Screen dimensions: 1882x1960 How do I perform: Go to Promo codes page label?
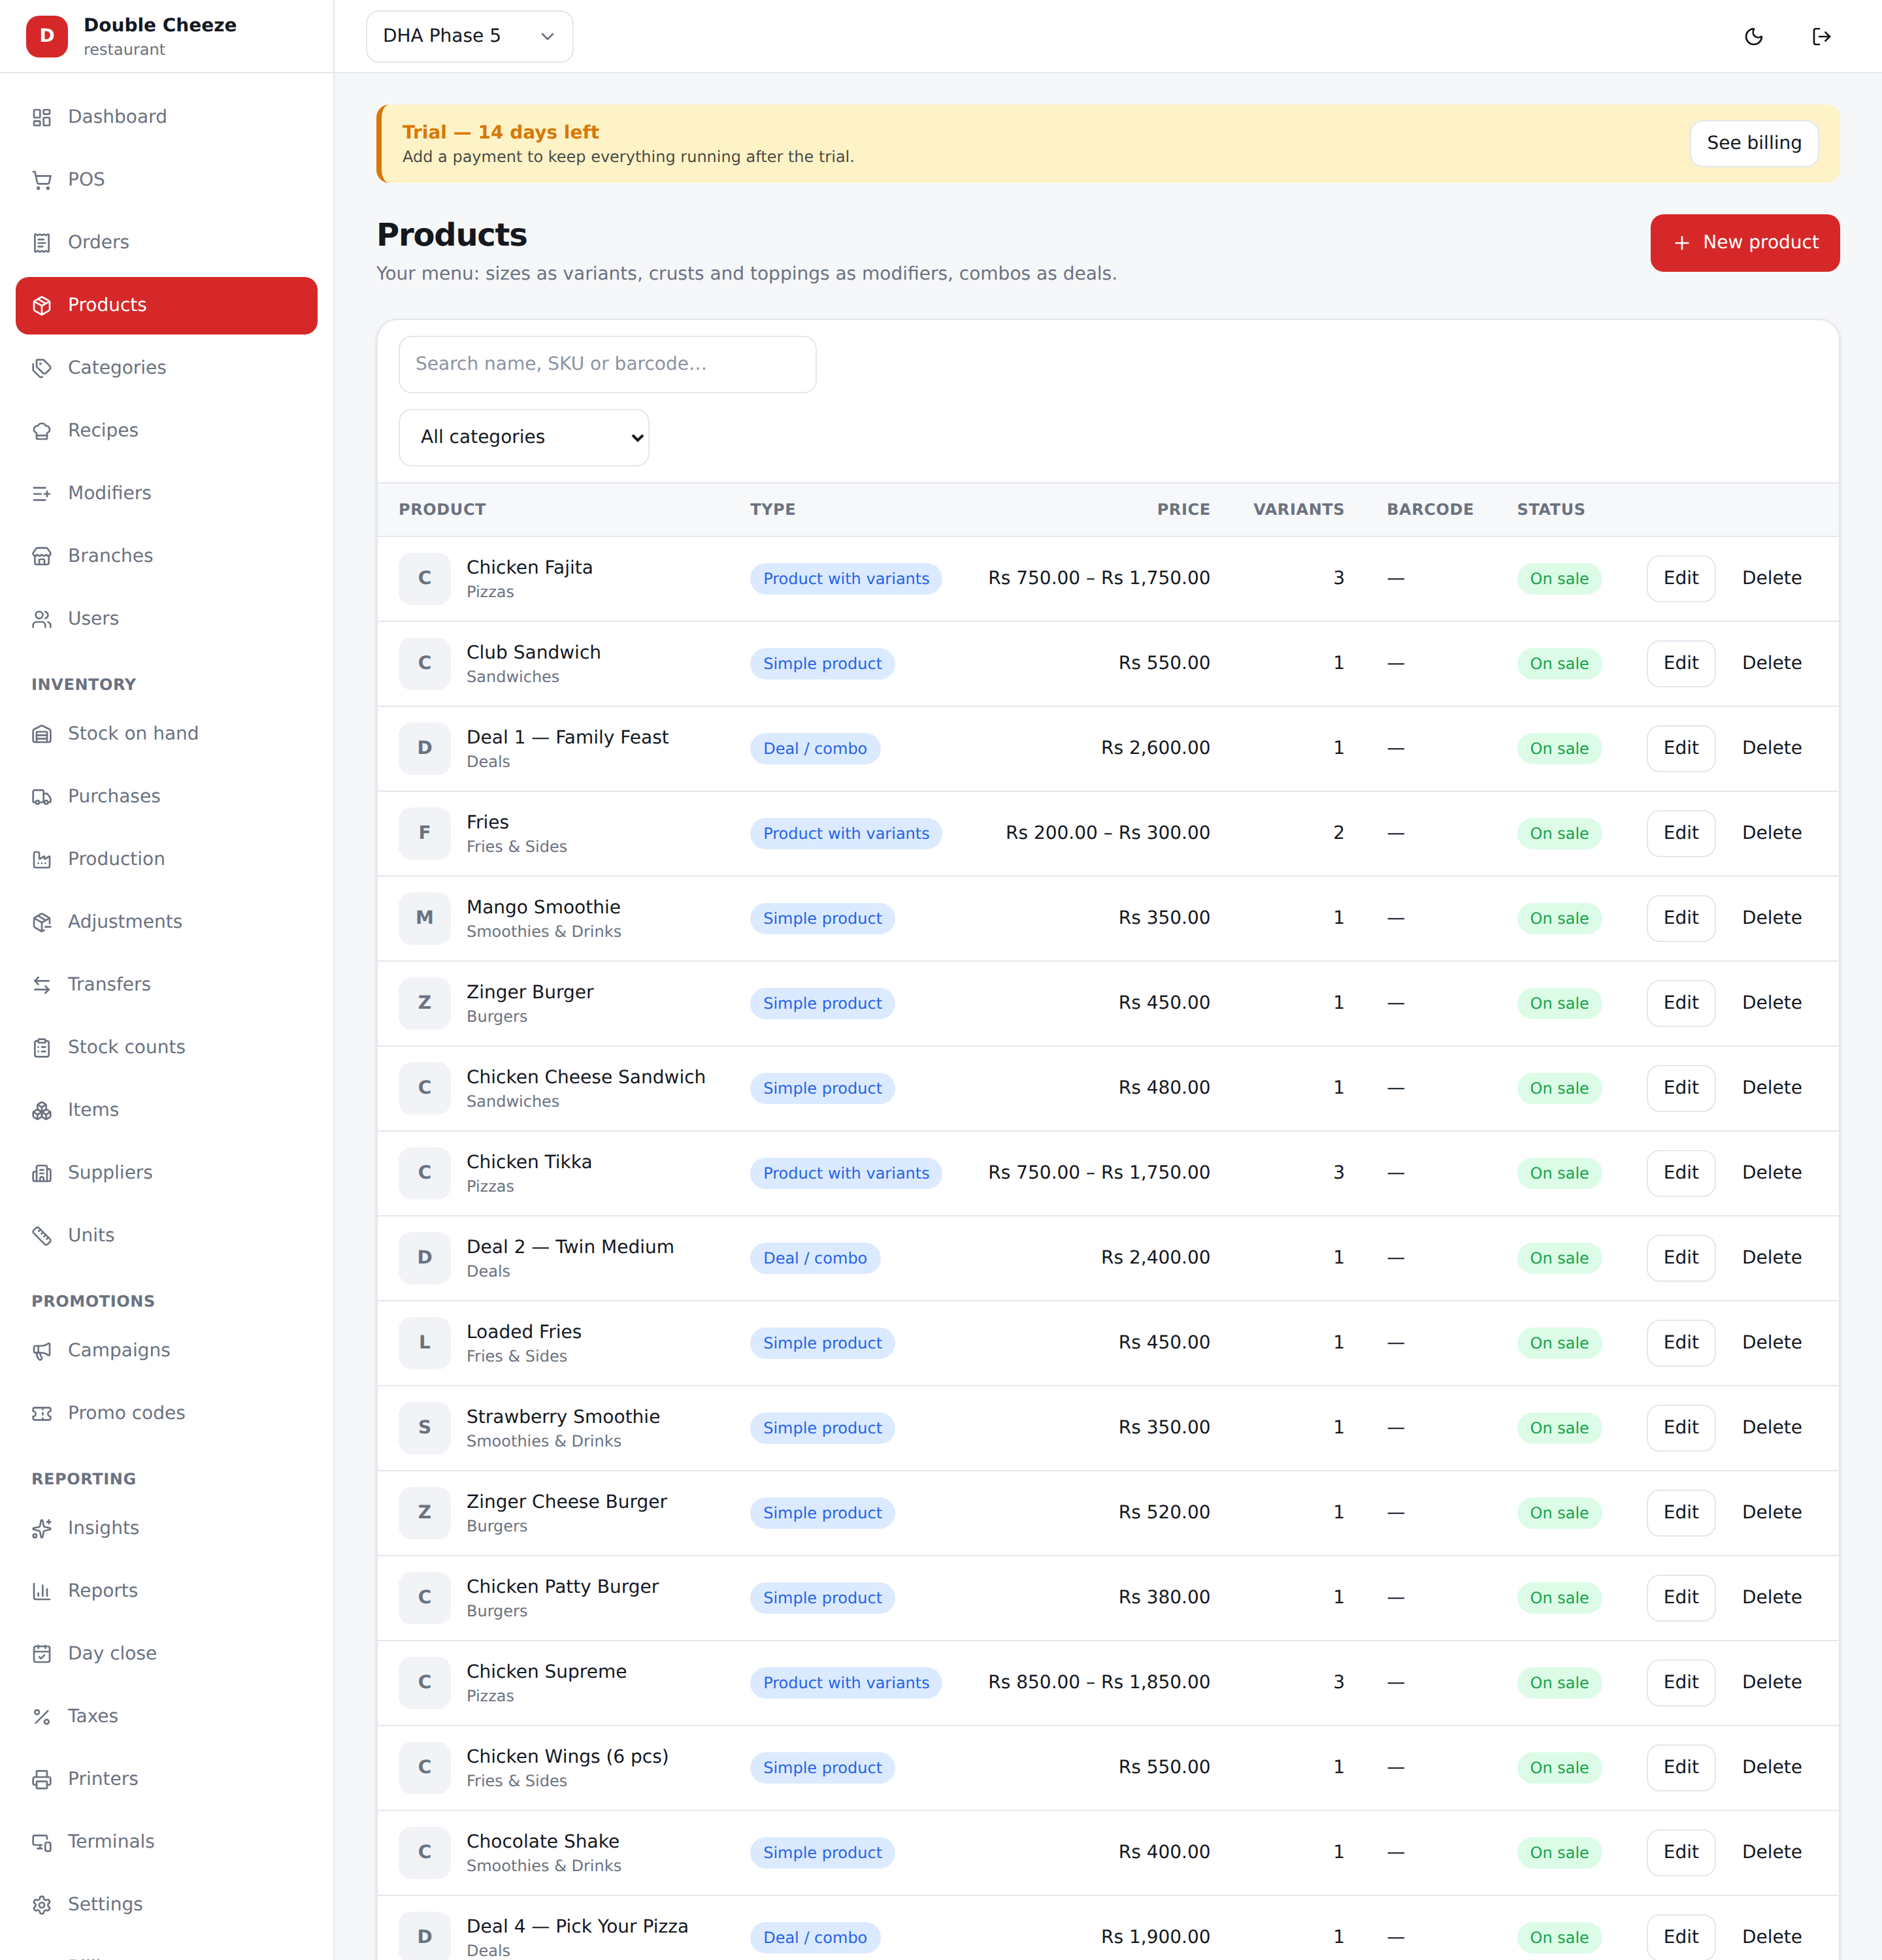click(x=126, y=1413)
